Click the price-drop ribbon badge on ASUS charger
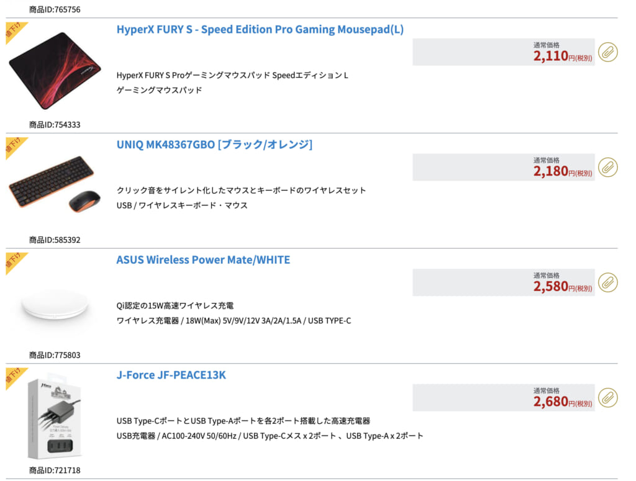 (14, 262)
